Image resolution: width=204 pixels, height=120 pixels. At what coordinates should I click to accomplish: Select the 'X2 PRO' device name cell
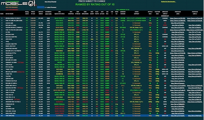click(8, 32)
